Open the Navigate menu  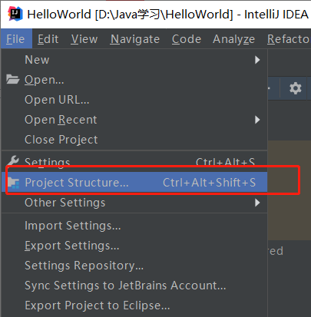(x=135, y=39)
